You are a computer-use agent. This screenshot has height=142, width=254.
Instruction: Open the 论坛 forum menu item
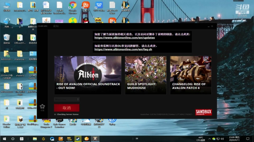pos(56,26)
